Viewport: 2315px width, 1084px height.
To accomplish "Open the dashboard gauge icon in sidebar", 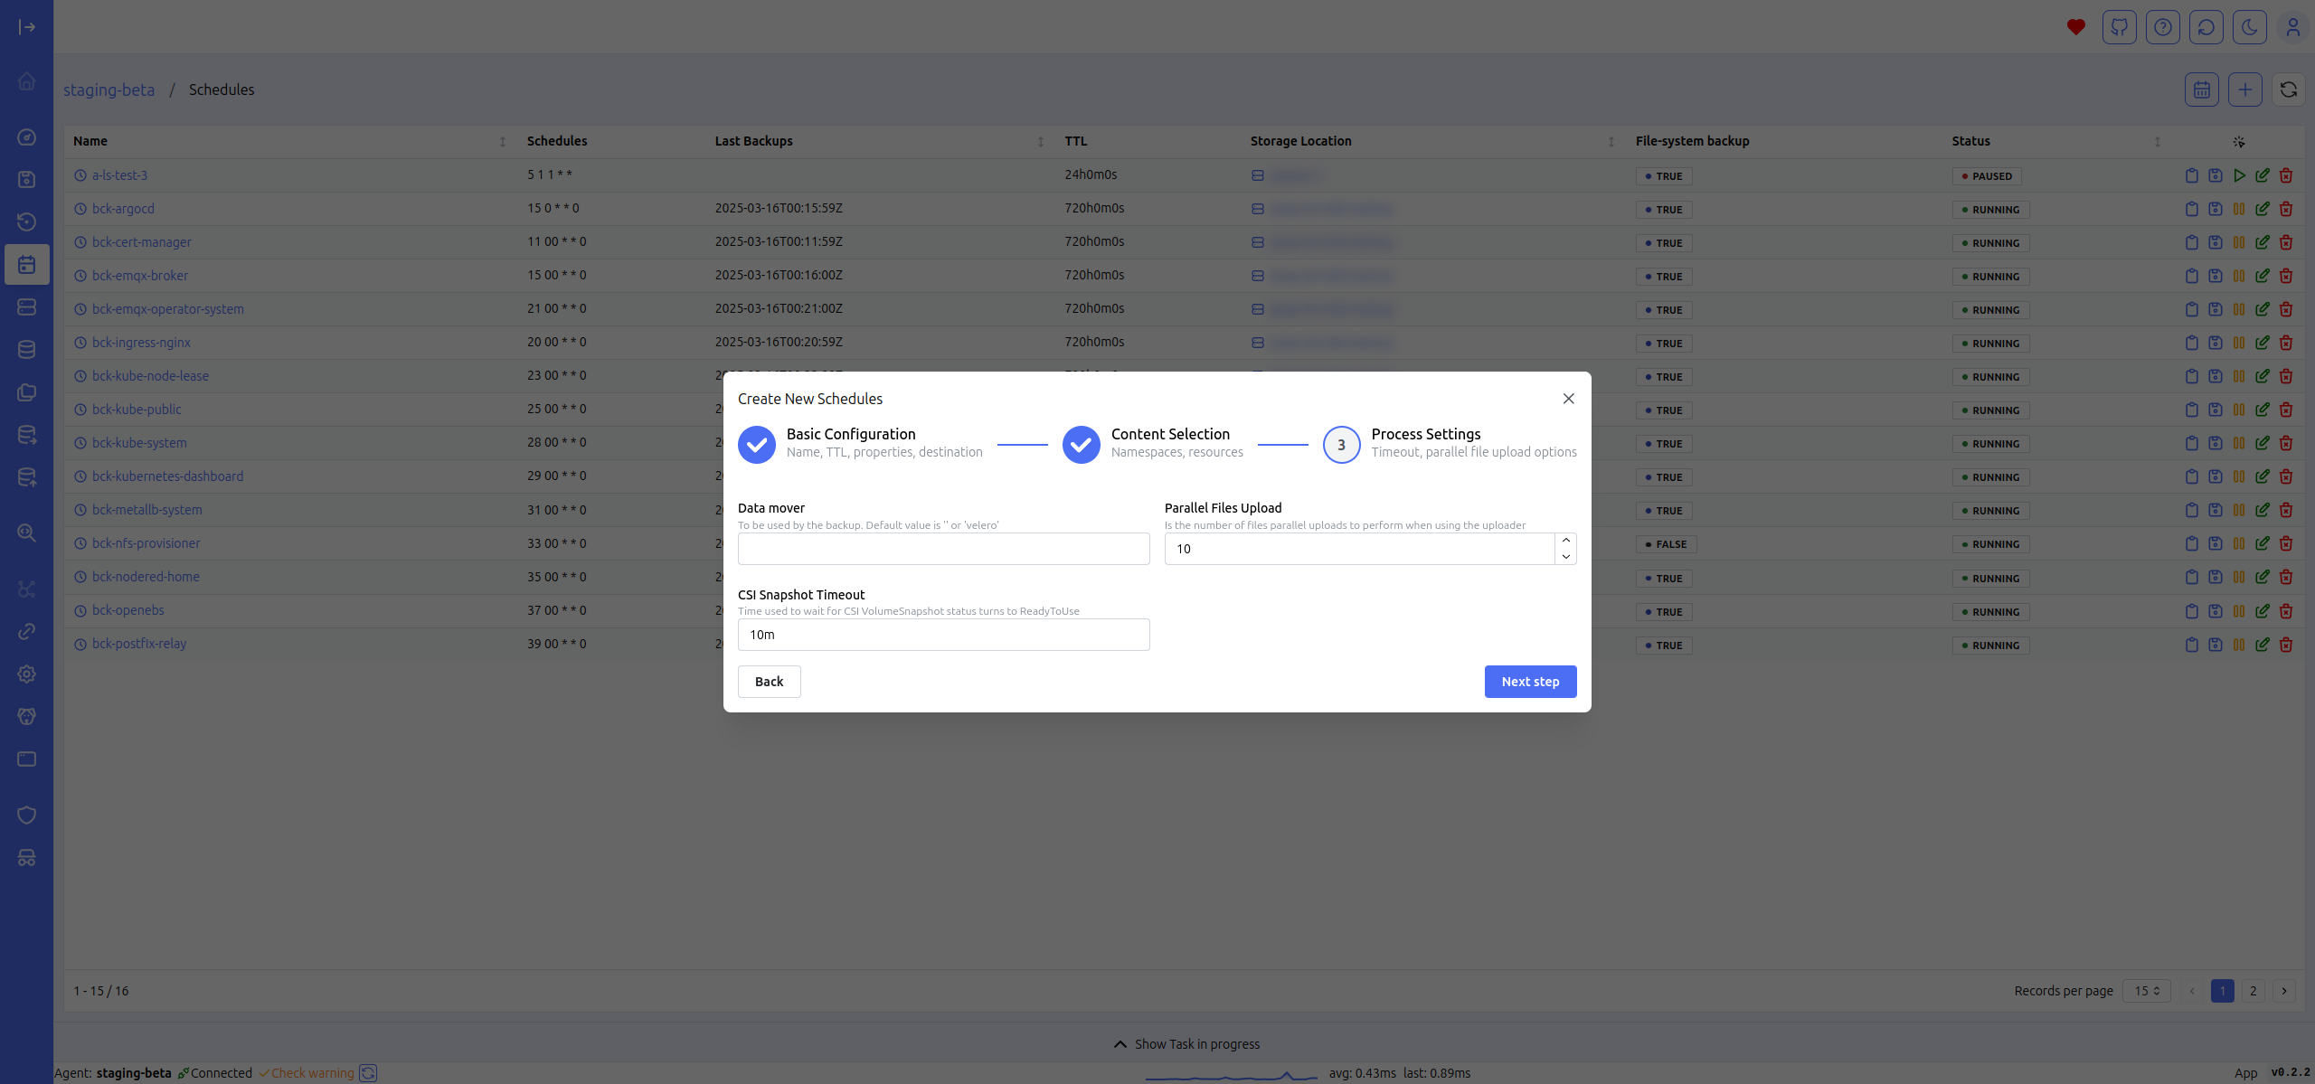I will coord(27,137).
